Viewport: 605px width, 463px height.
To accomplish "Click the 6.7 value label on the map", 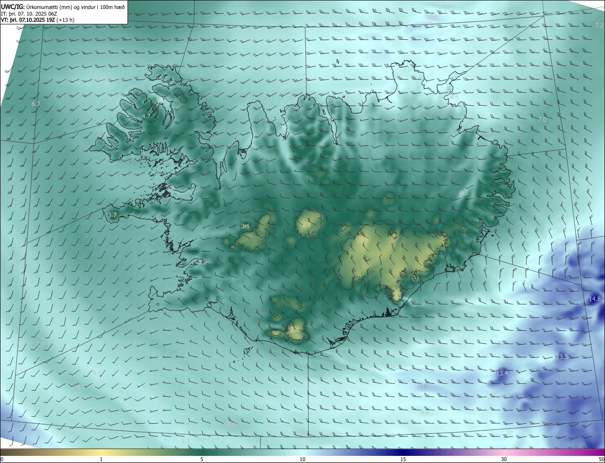I will (36, 104).
